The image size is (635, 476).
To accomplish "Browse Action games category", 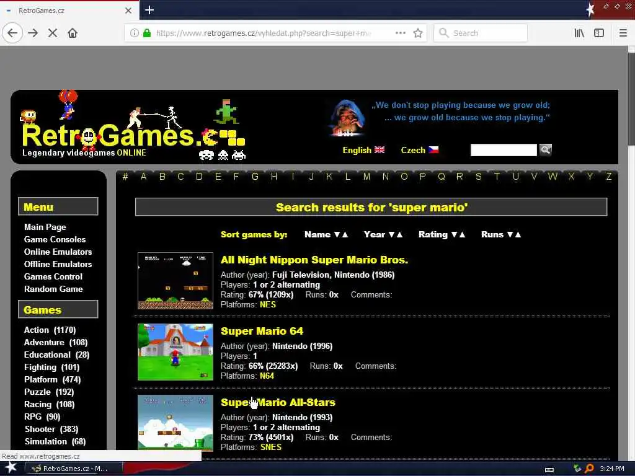I will click(50, 330).
